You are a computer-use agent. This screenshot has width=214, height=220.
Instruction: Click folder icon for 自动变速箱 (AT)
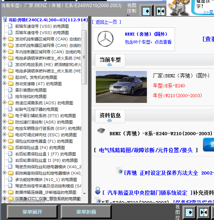[11, 83]
